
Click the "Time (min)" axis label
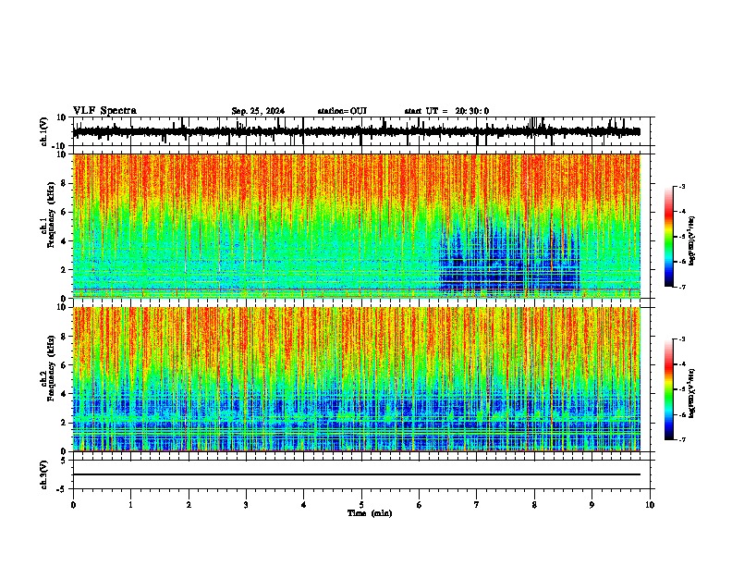coord(370,513)
